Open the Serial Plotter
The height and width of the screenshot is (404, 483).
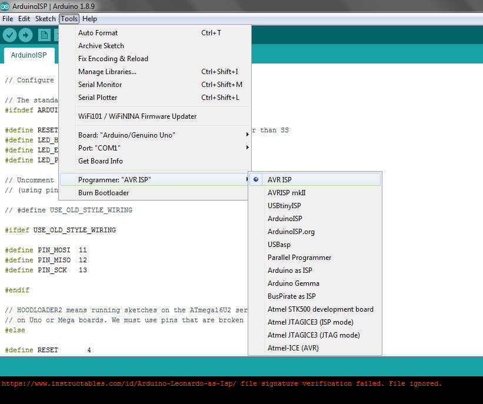[x=155, y=98]
